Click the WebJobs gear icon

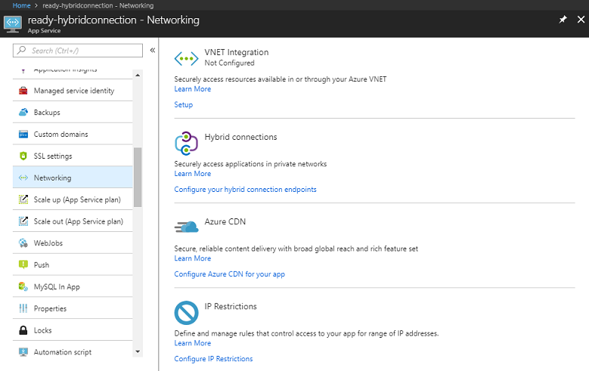coord(23,243)
